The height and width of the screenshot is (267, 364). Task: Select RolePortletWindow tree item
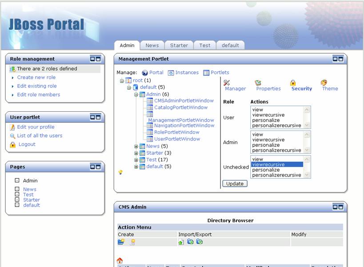(x=176, y=132)
